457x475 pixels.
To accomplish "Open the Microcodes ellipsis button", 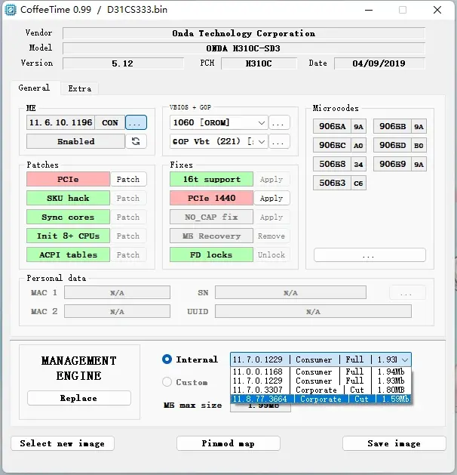I will coord(370,255).
